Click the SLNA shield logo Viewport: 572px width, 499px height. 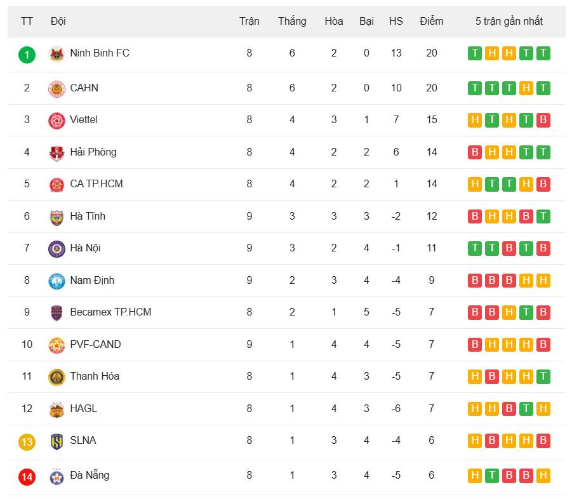(x=57, y=441)
